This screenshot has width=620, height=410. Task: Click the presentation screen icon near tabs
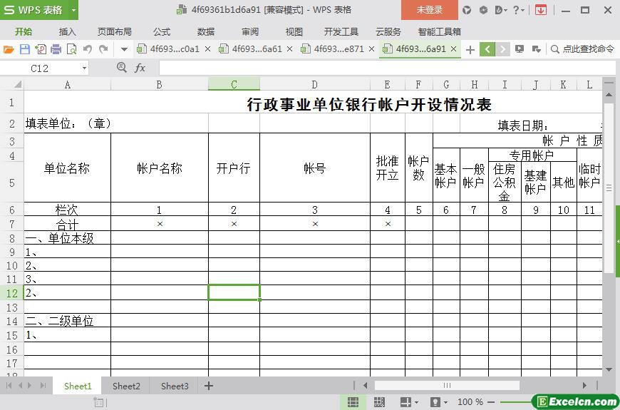click(520, 49)
